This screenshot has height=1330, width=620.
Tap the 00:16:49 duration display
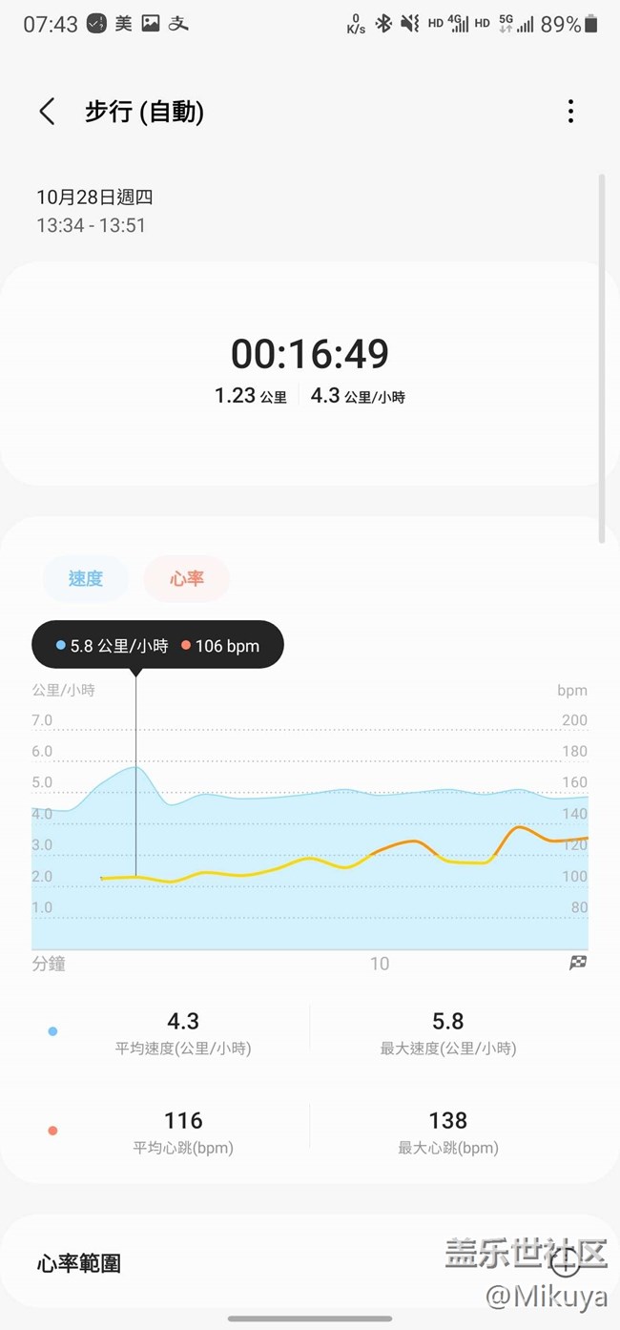(310, 354)
